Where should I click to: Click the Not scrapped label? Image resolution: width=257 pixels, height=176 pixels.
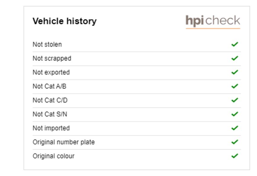[52, 58]
